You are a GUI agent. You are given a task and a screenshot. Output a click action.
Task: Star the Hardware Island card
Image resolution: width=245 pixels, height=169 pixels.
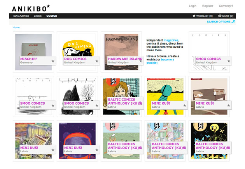[x=141, y=61]
